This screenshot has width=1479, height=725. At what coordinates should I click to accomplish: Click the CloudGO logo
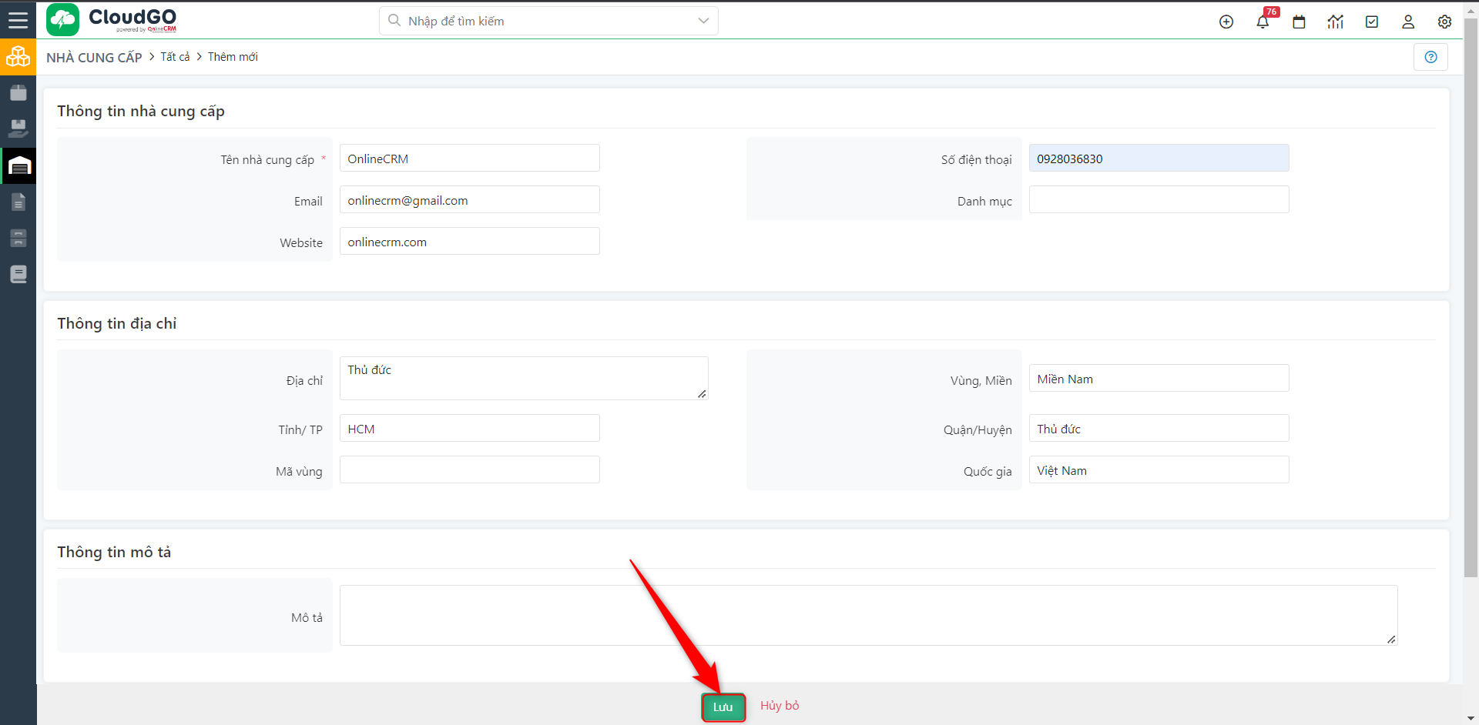coord(112,20)
